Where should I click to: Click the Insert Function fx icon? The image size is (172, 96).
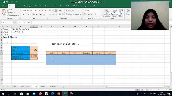coord(29,22)
